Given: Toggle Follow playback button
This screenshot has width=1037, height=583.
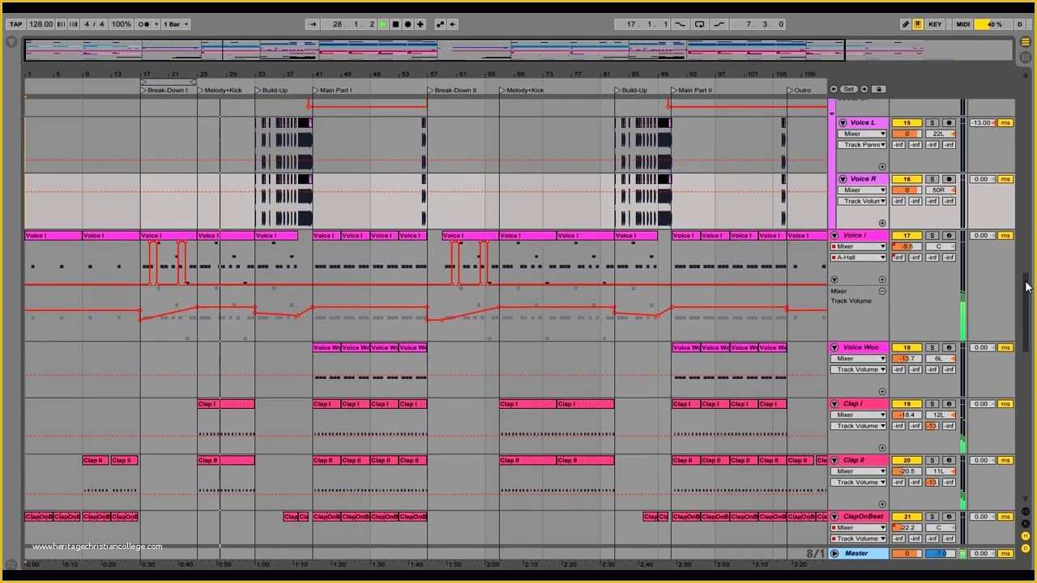Looking at the screenshot, I should (x=312, y=24).
